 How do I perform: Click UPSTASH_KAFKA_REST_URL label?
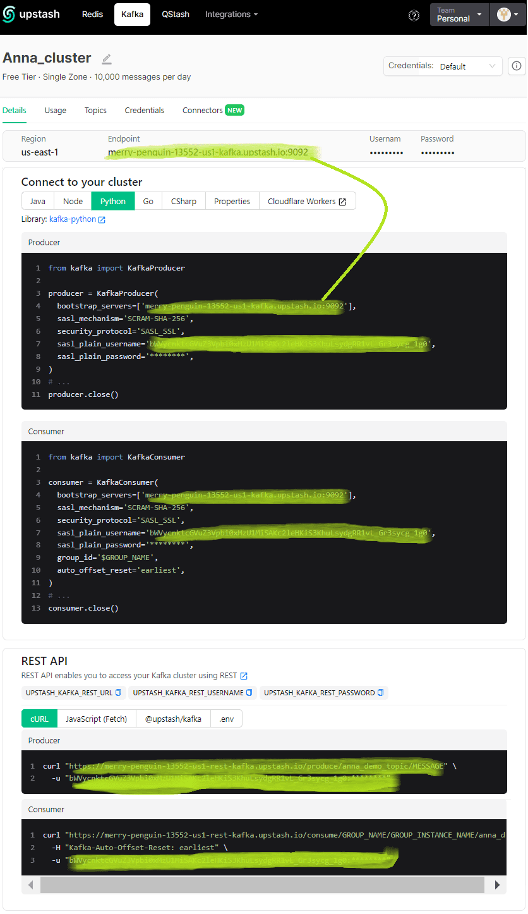(x=69, y=693)
